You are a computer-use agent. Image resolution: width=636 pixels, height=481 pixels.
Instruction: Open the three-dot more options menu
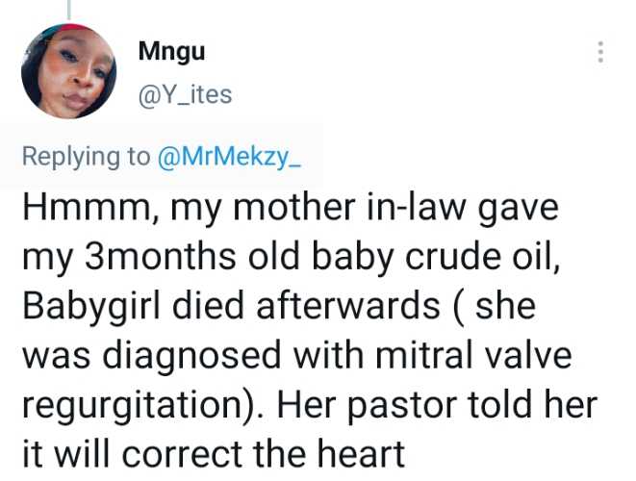[x=601, y=51]
